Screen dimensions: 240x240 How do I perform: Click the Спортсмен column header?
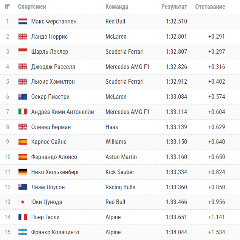pos(33,7)
